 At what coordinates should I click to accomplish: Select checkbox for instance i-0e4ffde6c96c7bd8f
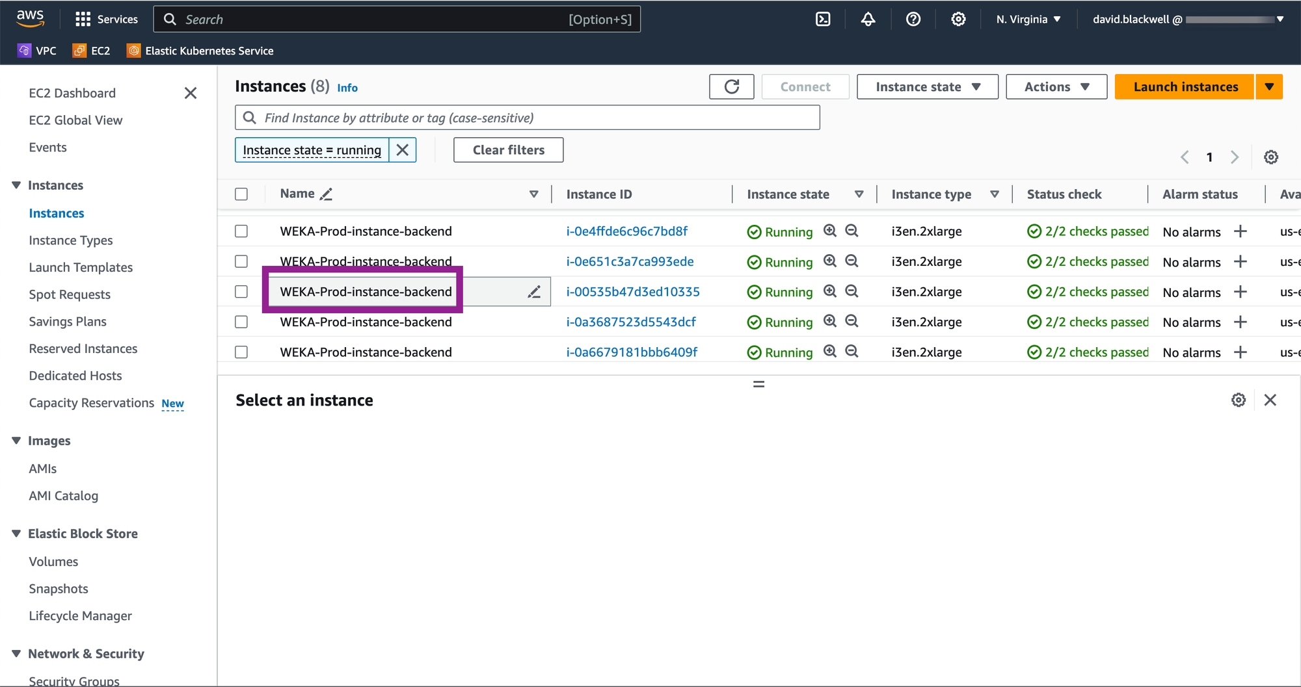click(241, 231)
